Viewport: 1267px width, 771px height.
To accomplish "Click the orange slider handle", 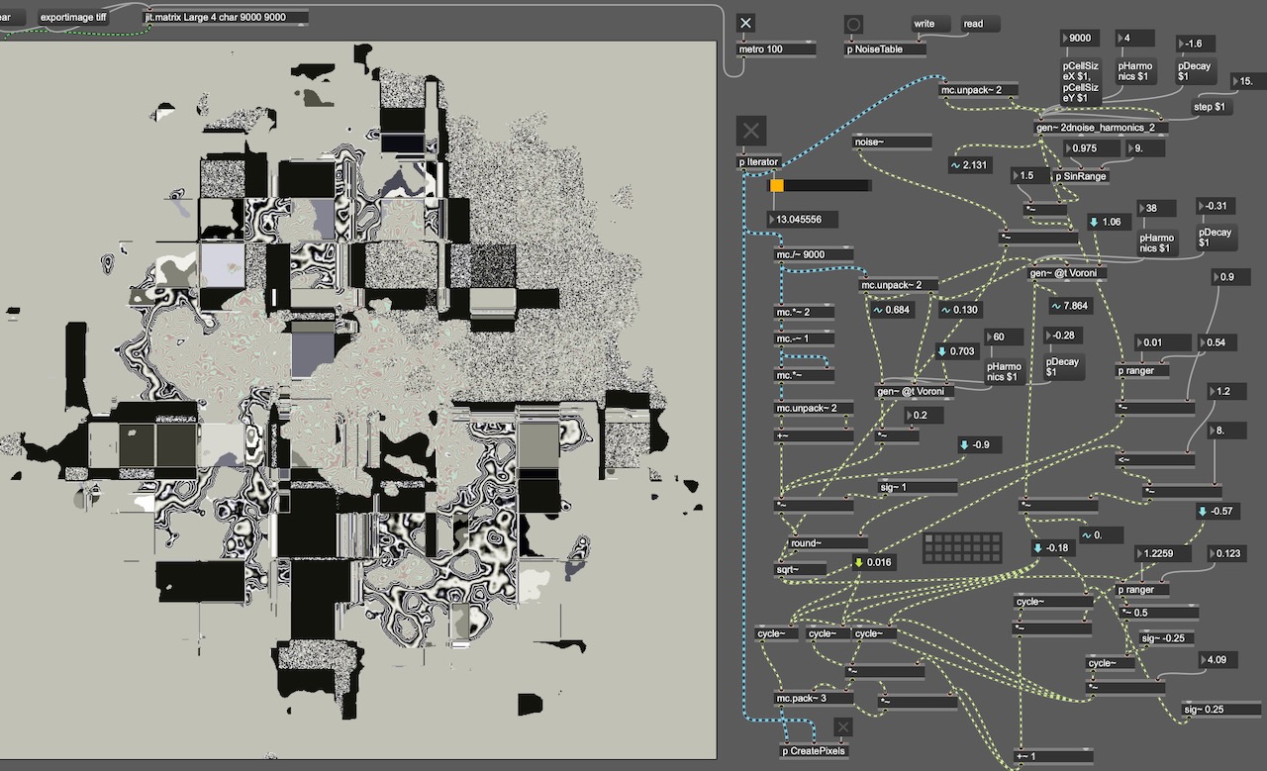I will (777, 185).
